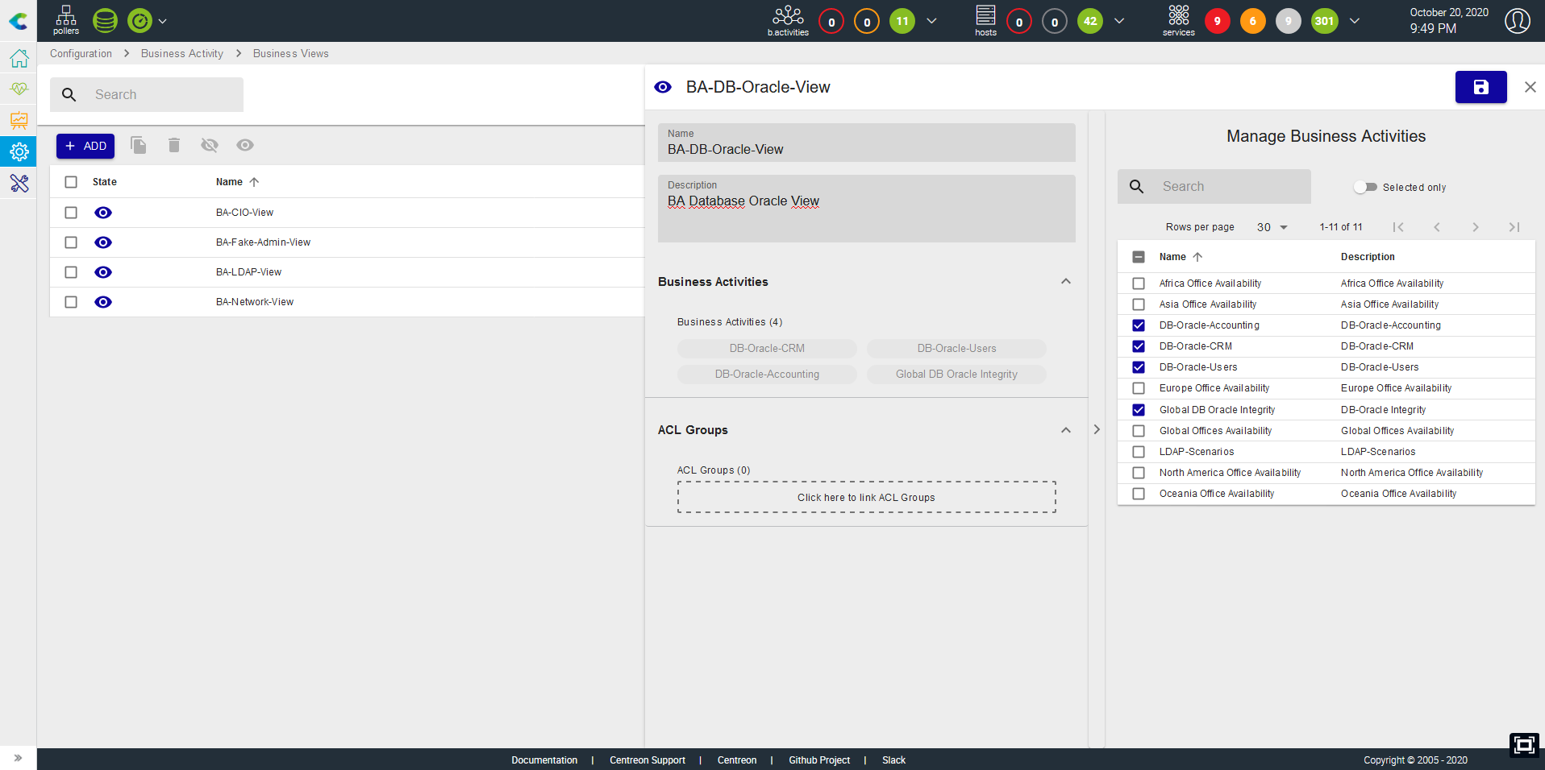Toggle the BA-LDAP-View state eye
This screenshot has height=770, width=1545.
(x=103, y=272)
